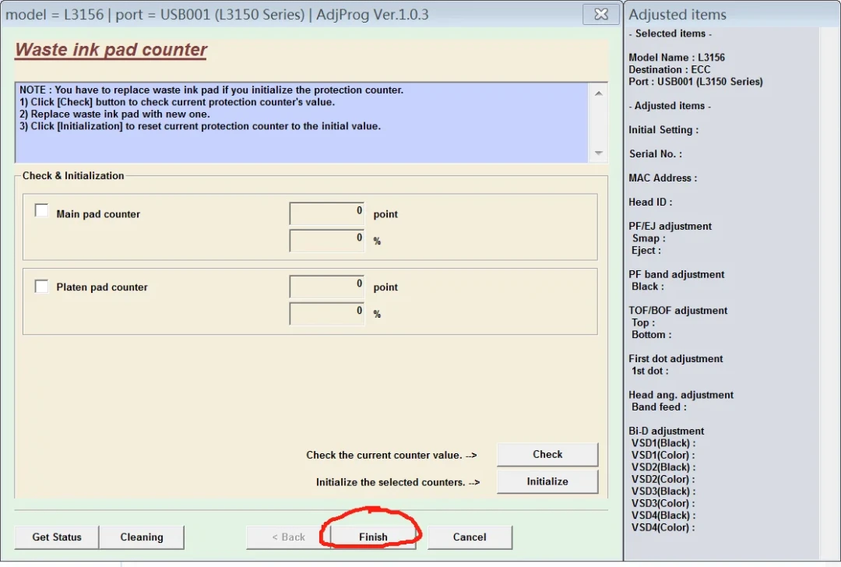Click the Check button
This screenshot has height=567, width=841.
pos(547,454)
